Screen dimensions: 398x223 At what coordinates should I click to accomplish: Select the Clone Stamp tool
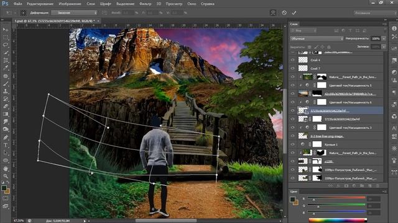pos(6,91)
